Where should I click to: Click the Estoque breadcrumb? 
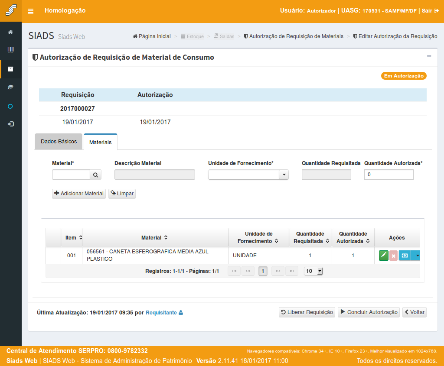tap(192, 36)
